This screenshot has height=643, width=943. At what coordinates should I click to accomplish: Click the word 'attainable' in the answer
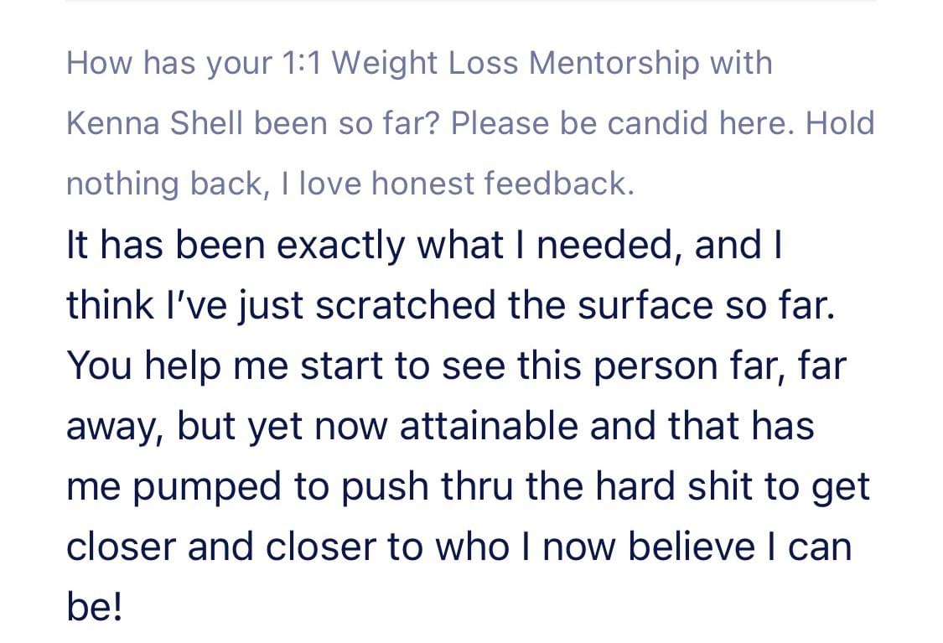tap(489, 426)
